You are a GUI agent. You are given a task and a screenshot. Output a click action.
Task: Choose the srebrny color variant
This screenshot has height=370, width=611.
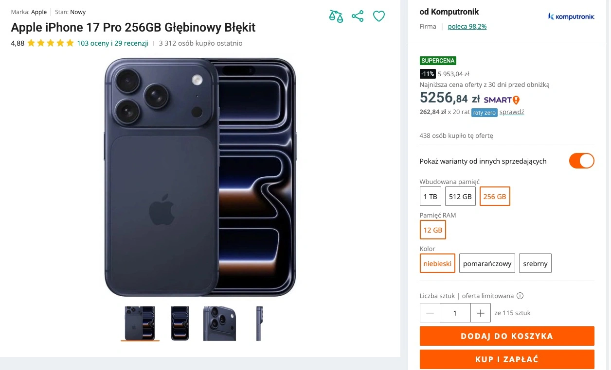point(535,264)
